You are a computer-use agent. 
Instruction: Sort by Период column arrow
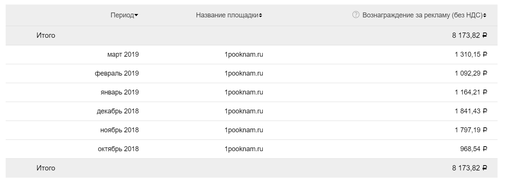(x=136, y=15)
